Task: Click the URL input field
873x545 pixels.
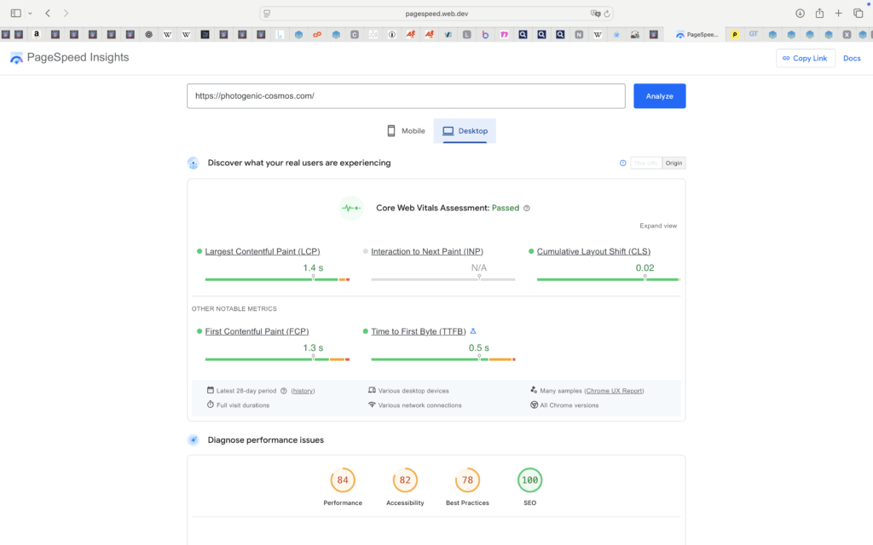Action: tap(407, 96)
